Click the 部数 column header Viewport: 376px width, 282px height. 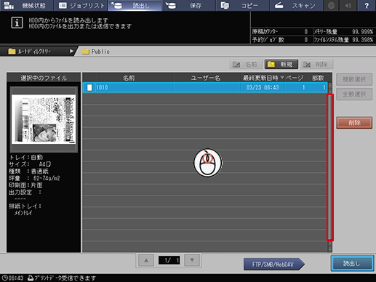click(318, 78)
